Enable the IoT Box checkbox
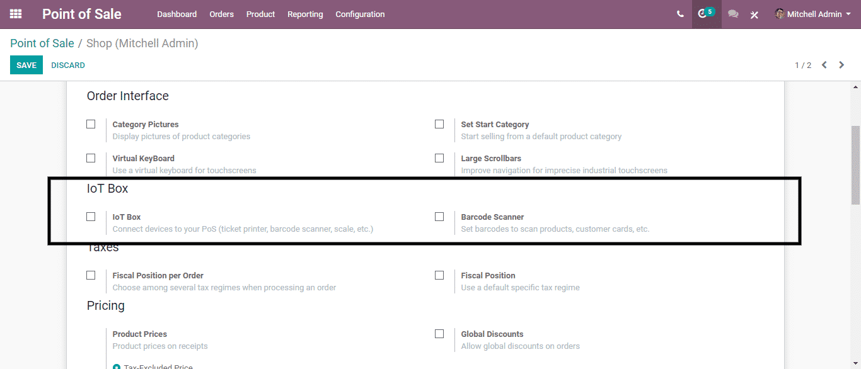861x369 pixels. coord(91,217)
